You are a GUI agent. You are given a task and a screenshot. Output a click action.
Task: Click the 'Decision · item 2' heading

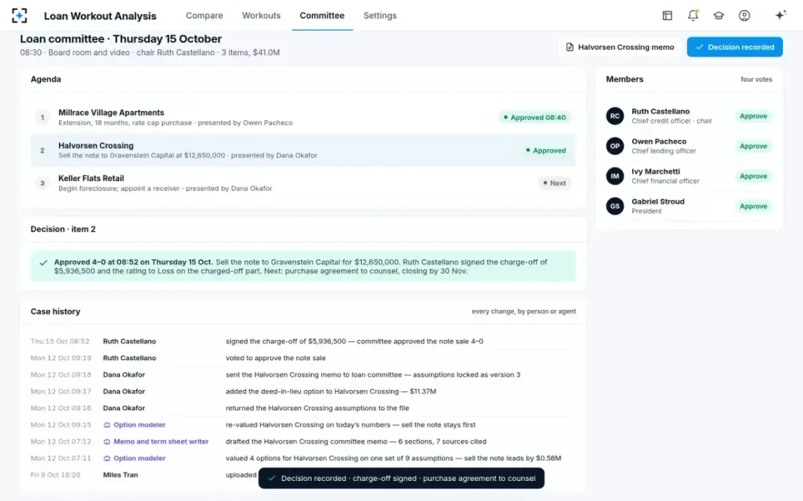tap(63, 229)
